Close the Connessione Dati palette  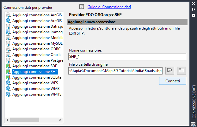194,4
